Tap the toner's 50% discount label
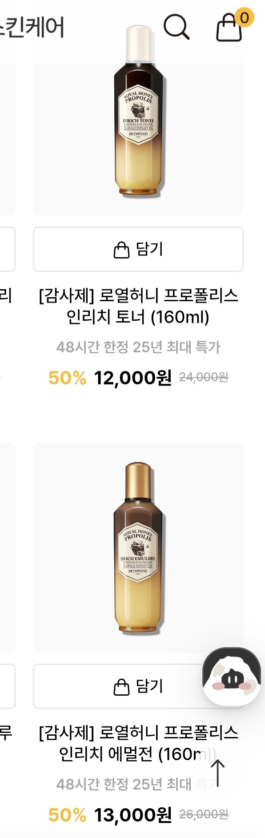 (x=67, y=378)
